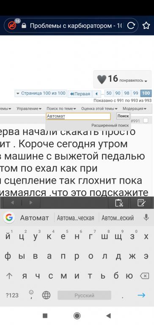The height and width of the screenshot is (325, 154).
Task: Open the Модерация dropdown menu
Action: pyautogui.click(x=134, y=109)
